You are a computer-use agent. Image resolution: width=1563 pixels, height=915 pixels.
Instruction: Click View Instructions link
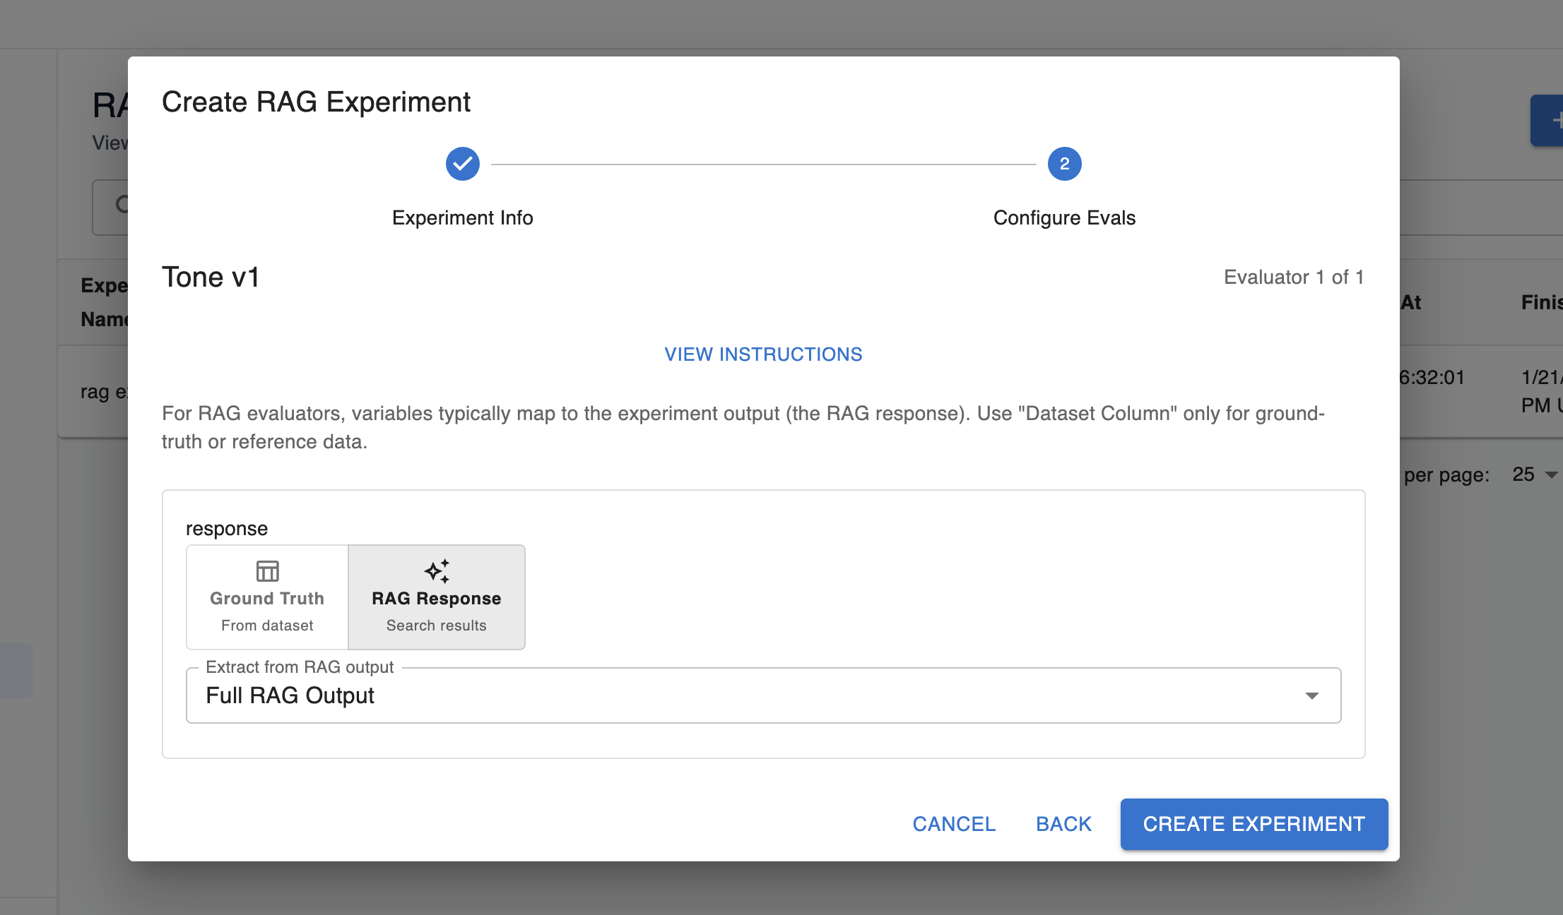[763, 354]
